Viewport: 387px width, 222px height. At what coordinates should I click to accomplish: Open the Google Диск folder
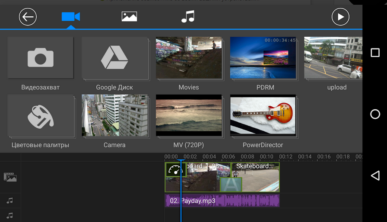coord(114,58)
